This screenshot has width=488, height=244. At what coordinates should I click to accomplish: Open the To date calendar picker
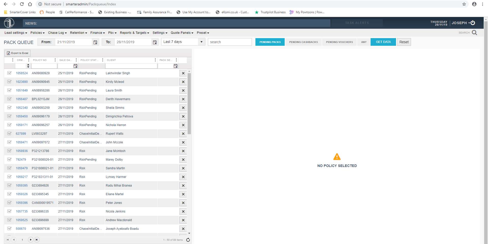pos(155,42)
